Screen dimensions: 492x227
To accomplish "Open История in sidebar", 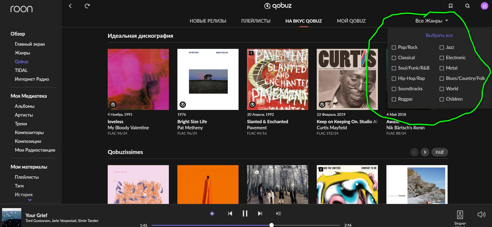I will 24,195.
